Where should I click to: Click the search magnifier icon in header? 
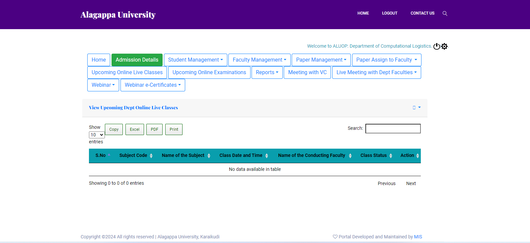click(x=445, y=13)
